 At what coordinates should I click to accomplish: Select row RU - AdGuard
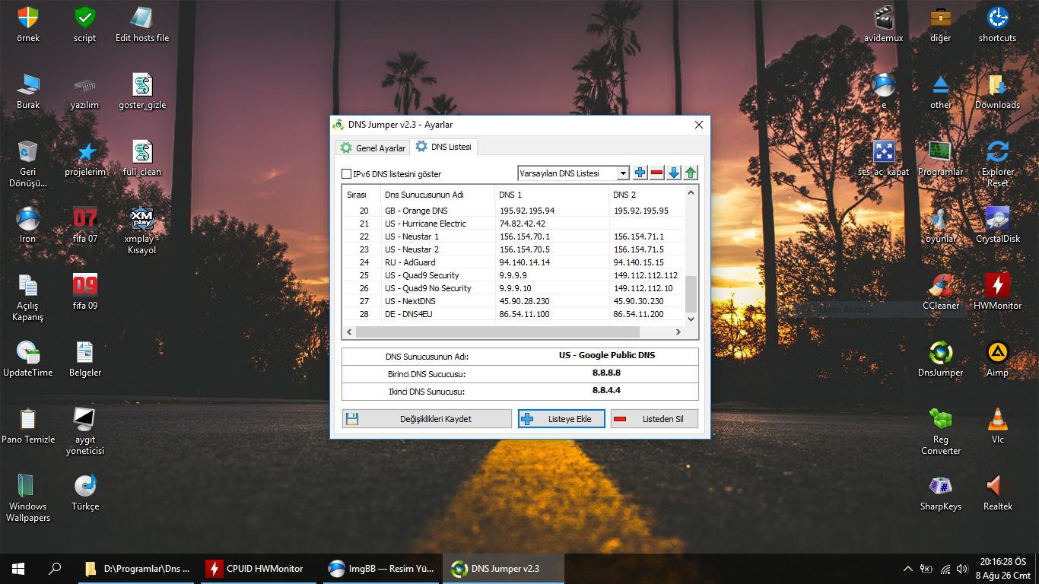click(x=514, y=262)
